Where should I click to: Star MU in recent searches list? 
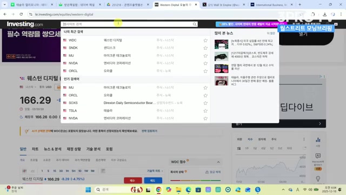[205, 56]
